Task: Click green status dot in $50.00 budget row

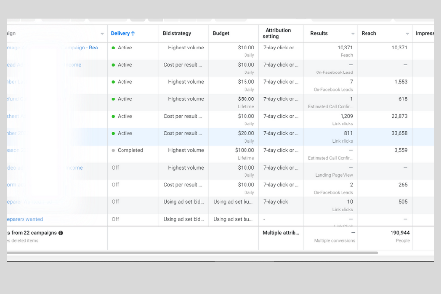Action: (x=113, y=99)
